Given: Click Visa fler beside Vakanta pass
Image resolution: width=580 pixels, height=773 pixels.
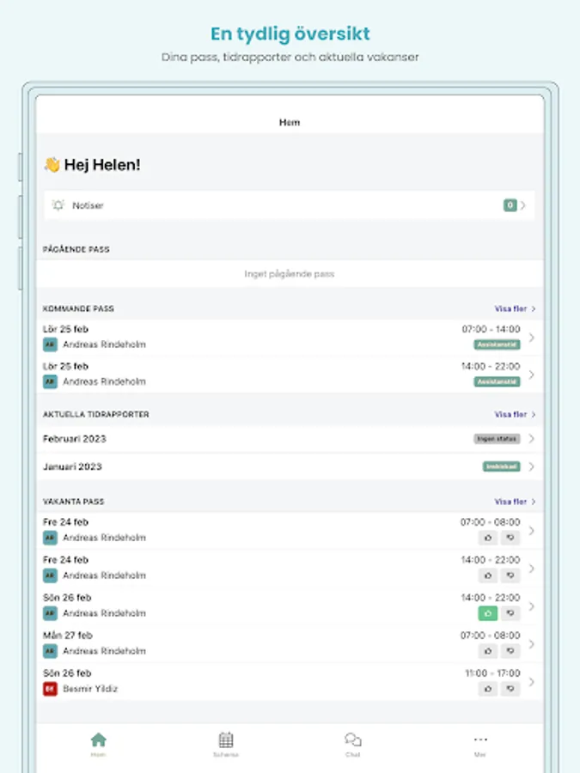Looking at the screenshot, I should point(514,502).
